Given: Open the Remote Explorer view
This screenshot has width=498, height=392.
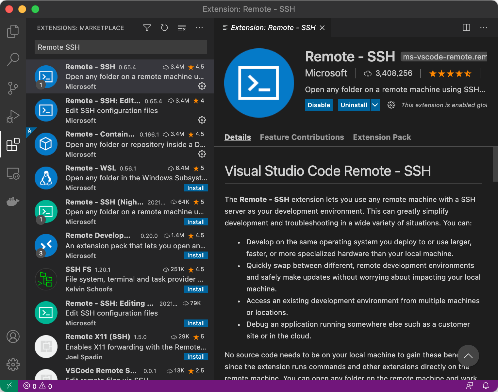Looking at the screenshot, I should (x=13, y=173).
